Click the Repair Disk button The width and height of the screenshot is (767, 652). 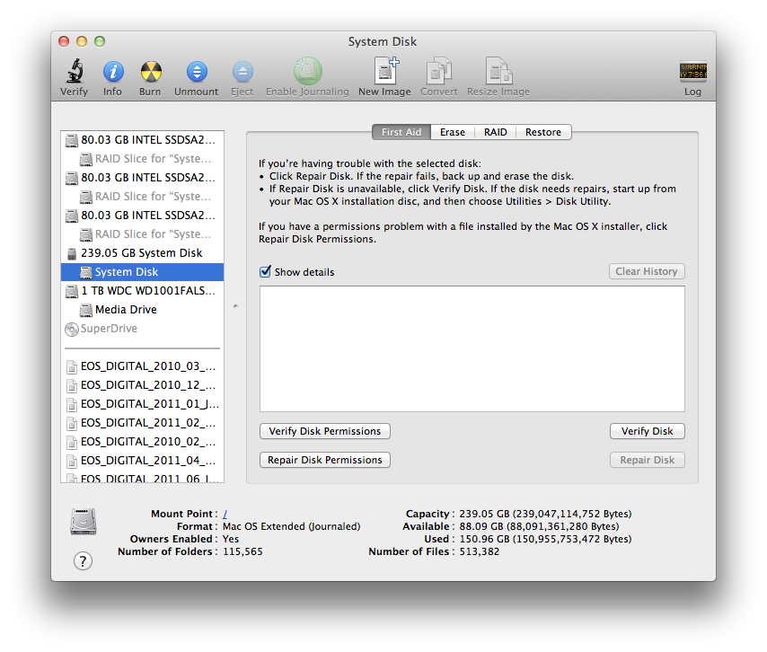pos(648,461)
